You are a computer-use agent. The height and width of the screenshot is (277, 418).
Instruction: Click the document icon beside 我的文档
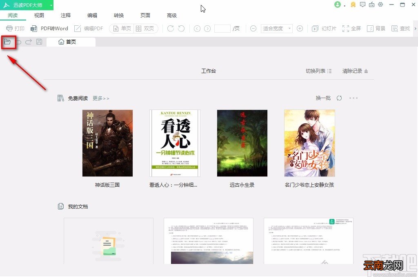coord(61,206)
